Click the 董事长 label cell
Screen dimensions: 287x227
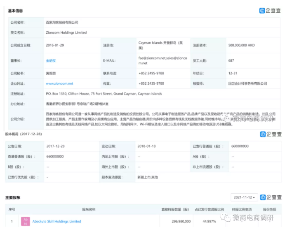tap(26, 60)
